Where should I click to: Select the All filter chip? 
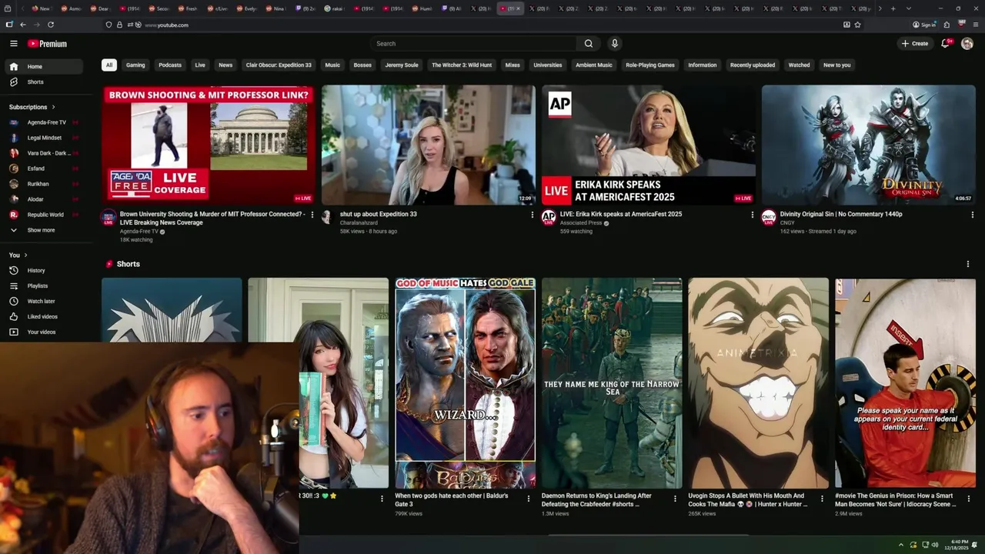pyautogui.click(x=109, y=65)
